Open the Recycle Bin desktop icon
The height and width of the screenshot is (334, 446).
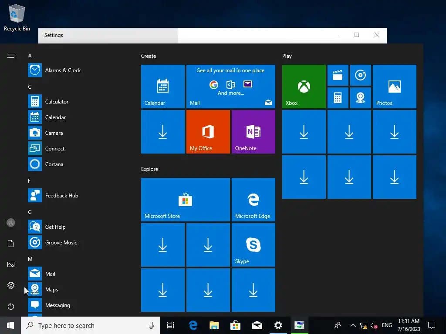17,17
